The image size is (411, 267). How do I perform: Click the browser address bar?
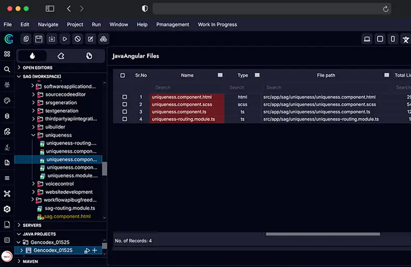pyautogui.click(x=272, y=9)
